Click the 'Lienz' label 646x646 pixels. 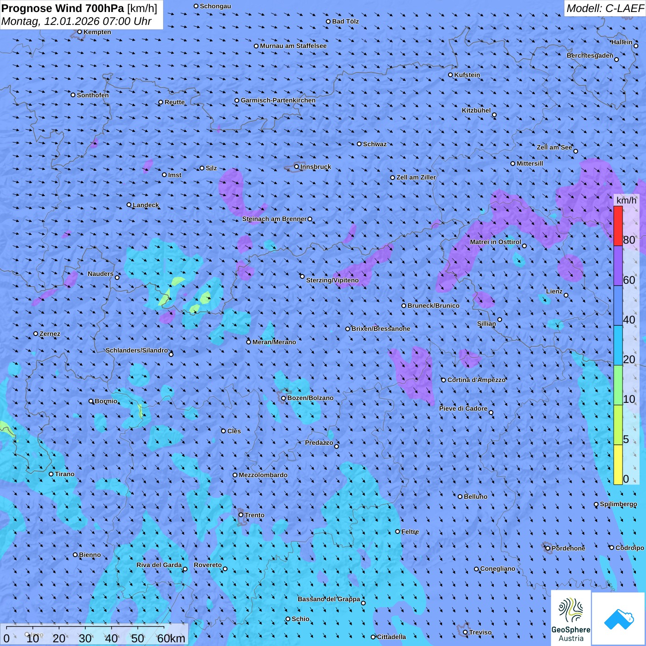554,291
